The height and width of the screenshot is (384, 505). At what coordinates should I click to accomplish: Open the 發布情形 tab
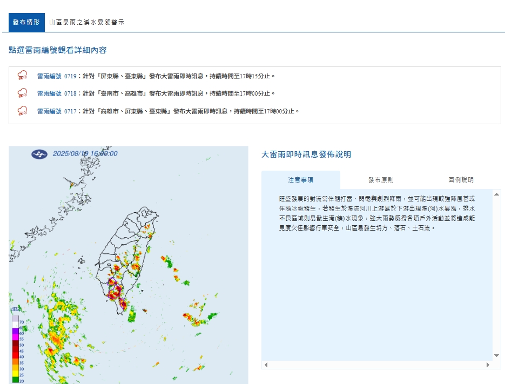coord(26,22)
